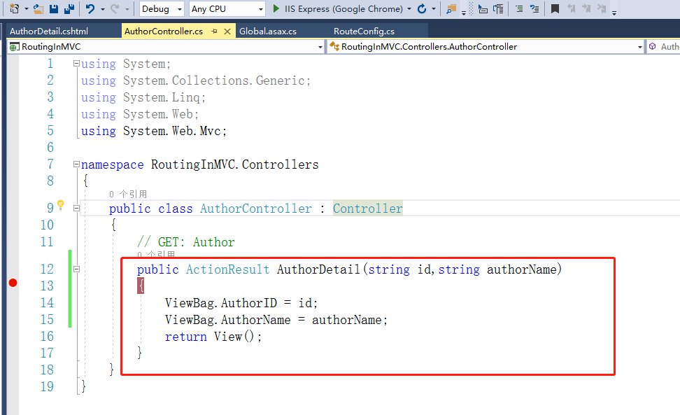Select the AuthorController.cs tab
680x415 pixels.
[x=164, y=31]
